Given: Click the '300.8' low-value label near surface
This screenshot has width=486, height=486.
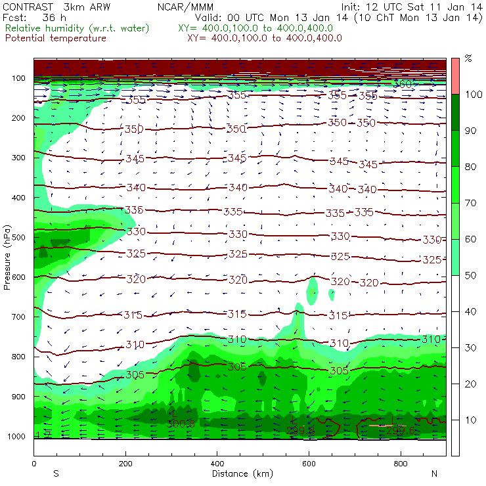Looking at the screenshot, I should [x=181, y=424].
